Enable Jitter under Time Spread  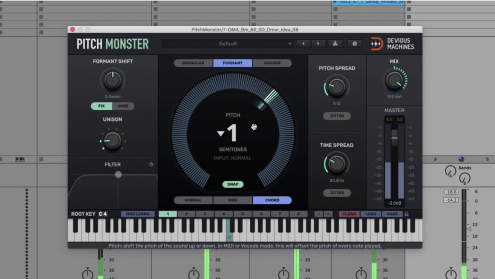pos(337,192)
